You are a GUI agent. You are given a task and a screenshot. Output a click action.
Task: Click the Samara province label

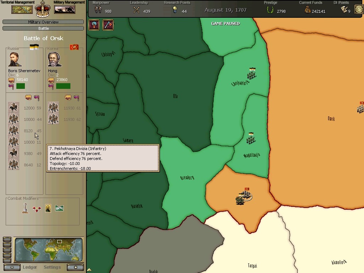coord(128,140)
